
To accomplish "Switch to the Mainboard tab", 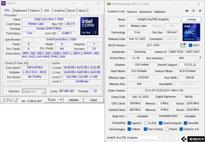I will pos(20,11).
